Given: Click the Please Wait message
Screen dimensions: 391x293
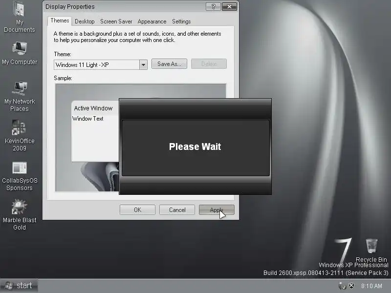Looking at the screenshot, I should pos(195,146).
